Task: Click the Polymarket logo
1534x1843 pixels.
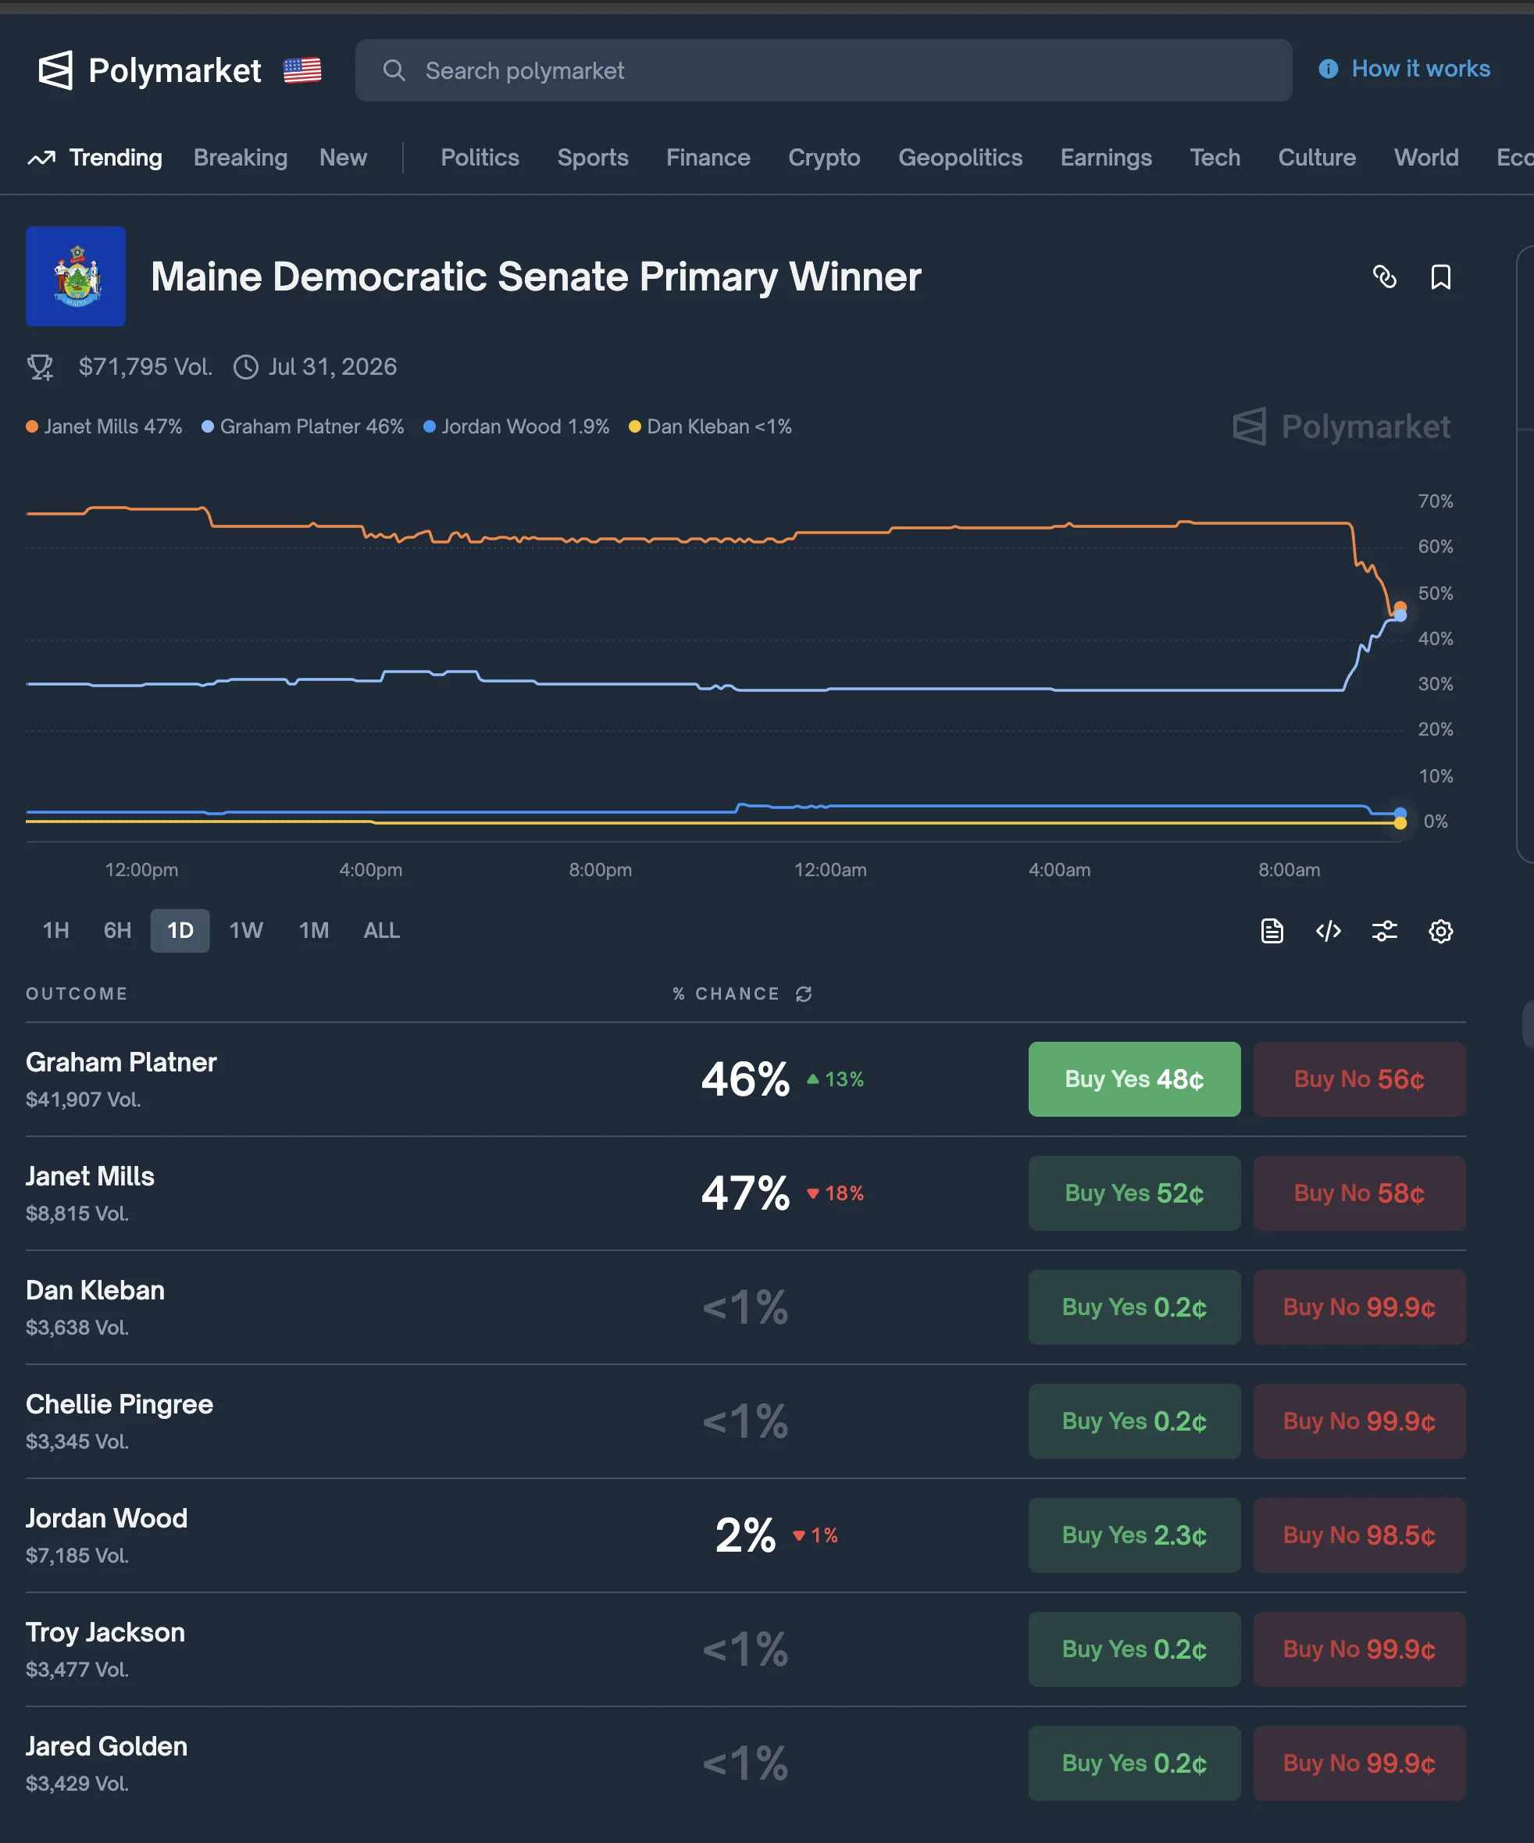Action: coord(149,70)
